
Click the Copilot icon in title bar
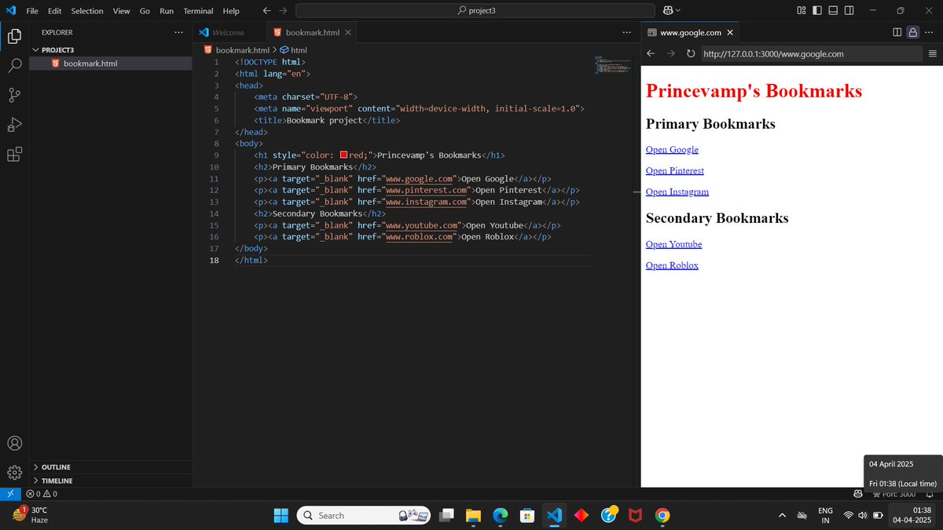[x=668, y=10]
